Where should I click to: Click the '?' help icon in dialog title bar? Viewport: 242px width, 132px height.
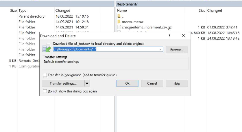(x=169, y=36)
